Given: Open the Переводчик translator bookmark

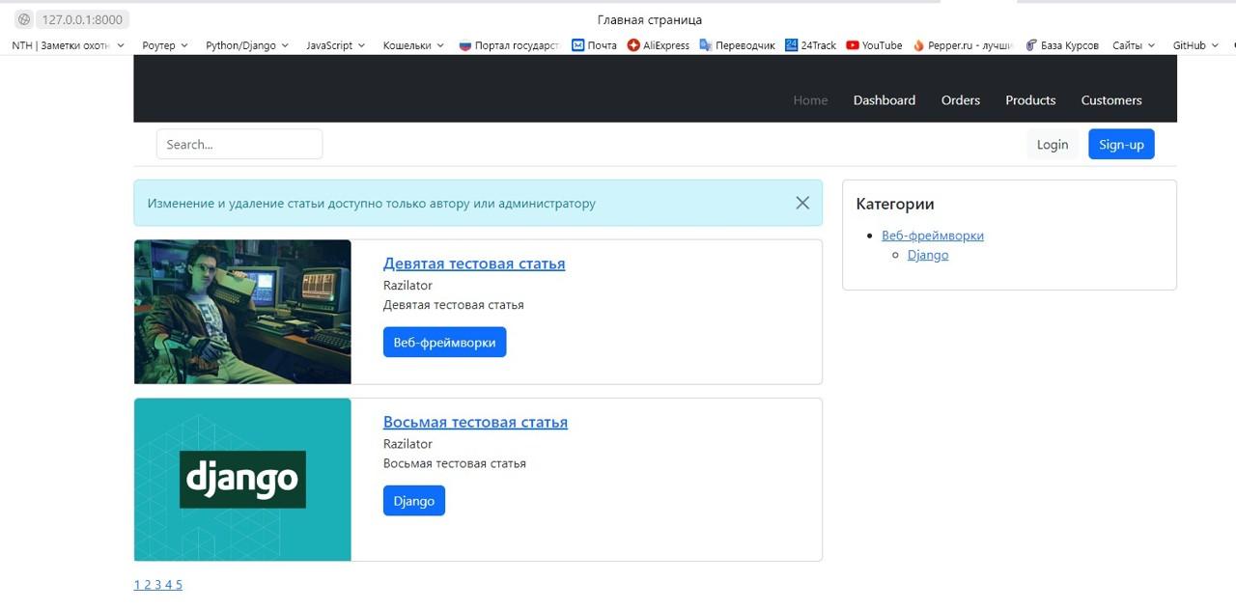Looking at the screenshot, I should [737, 45].
